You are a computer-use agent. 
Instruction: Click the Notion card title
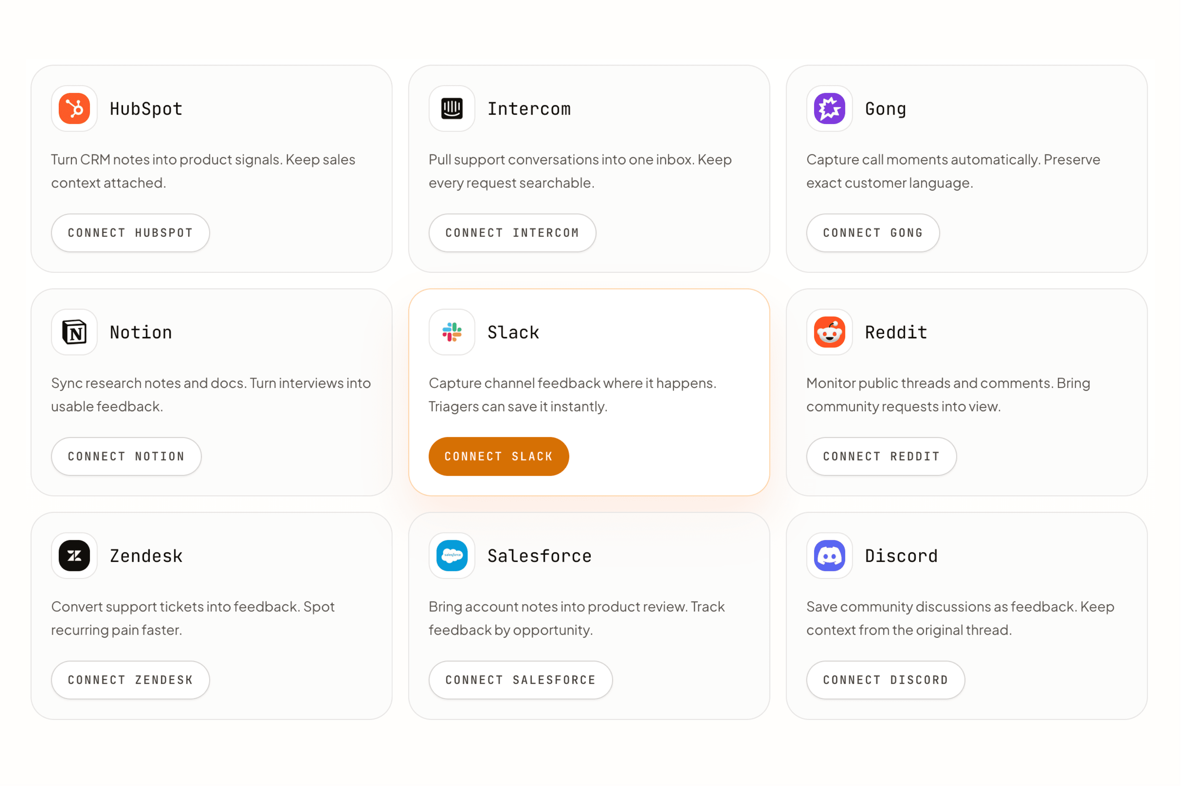pos(141,332)
